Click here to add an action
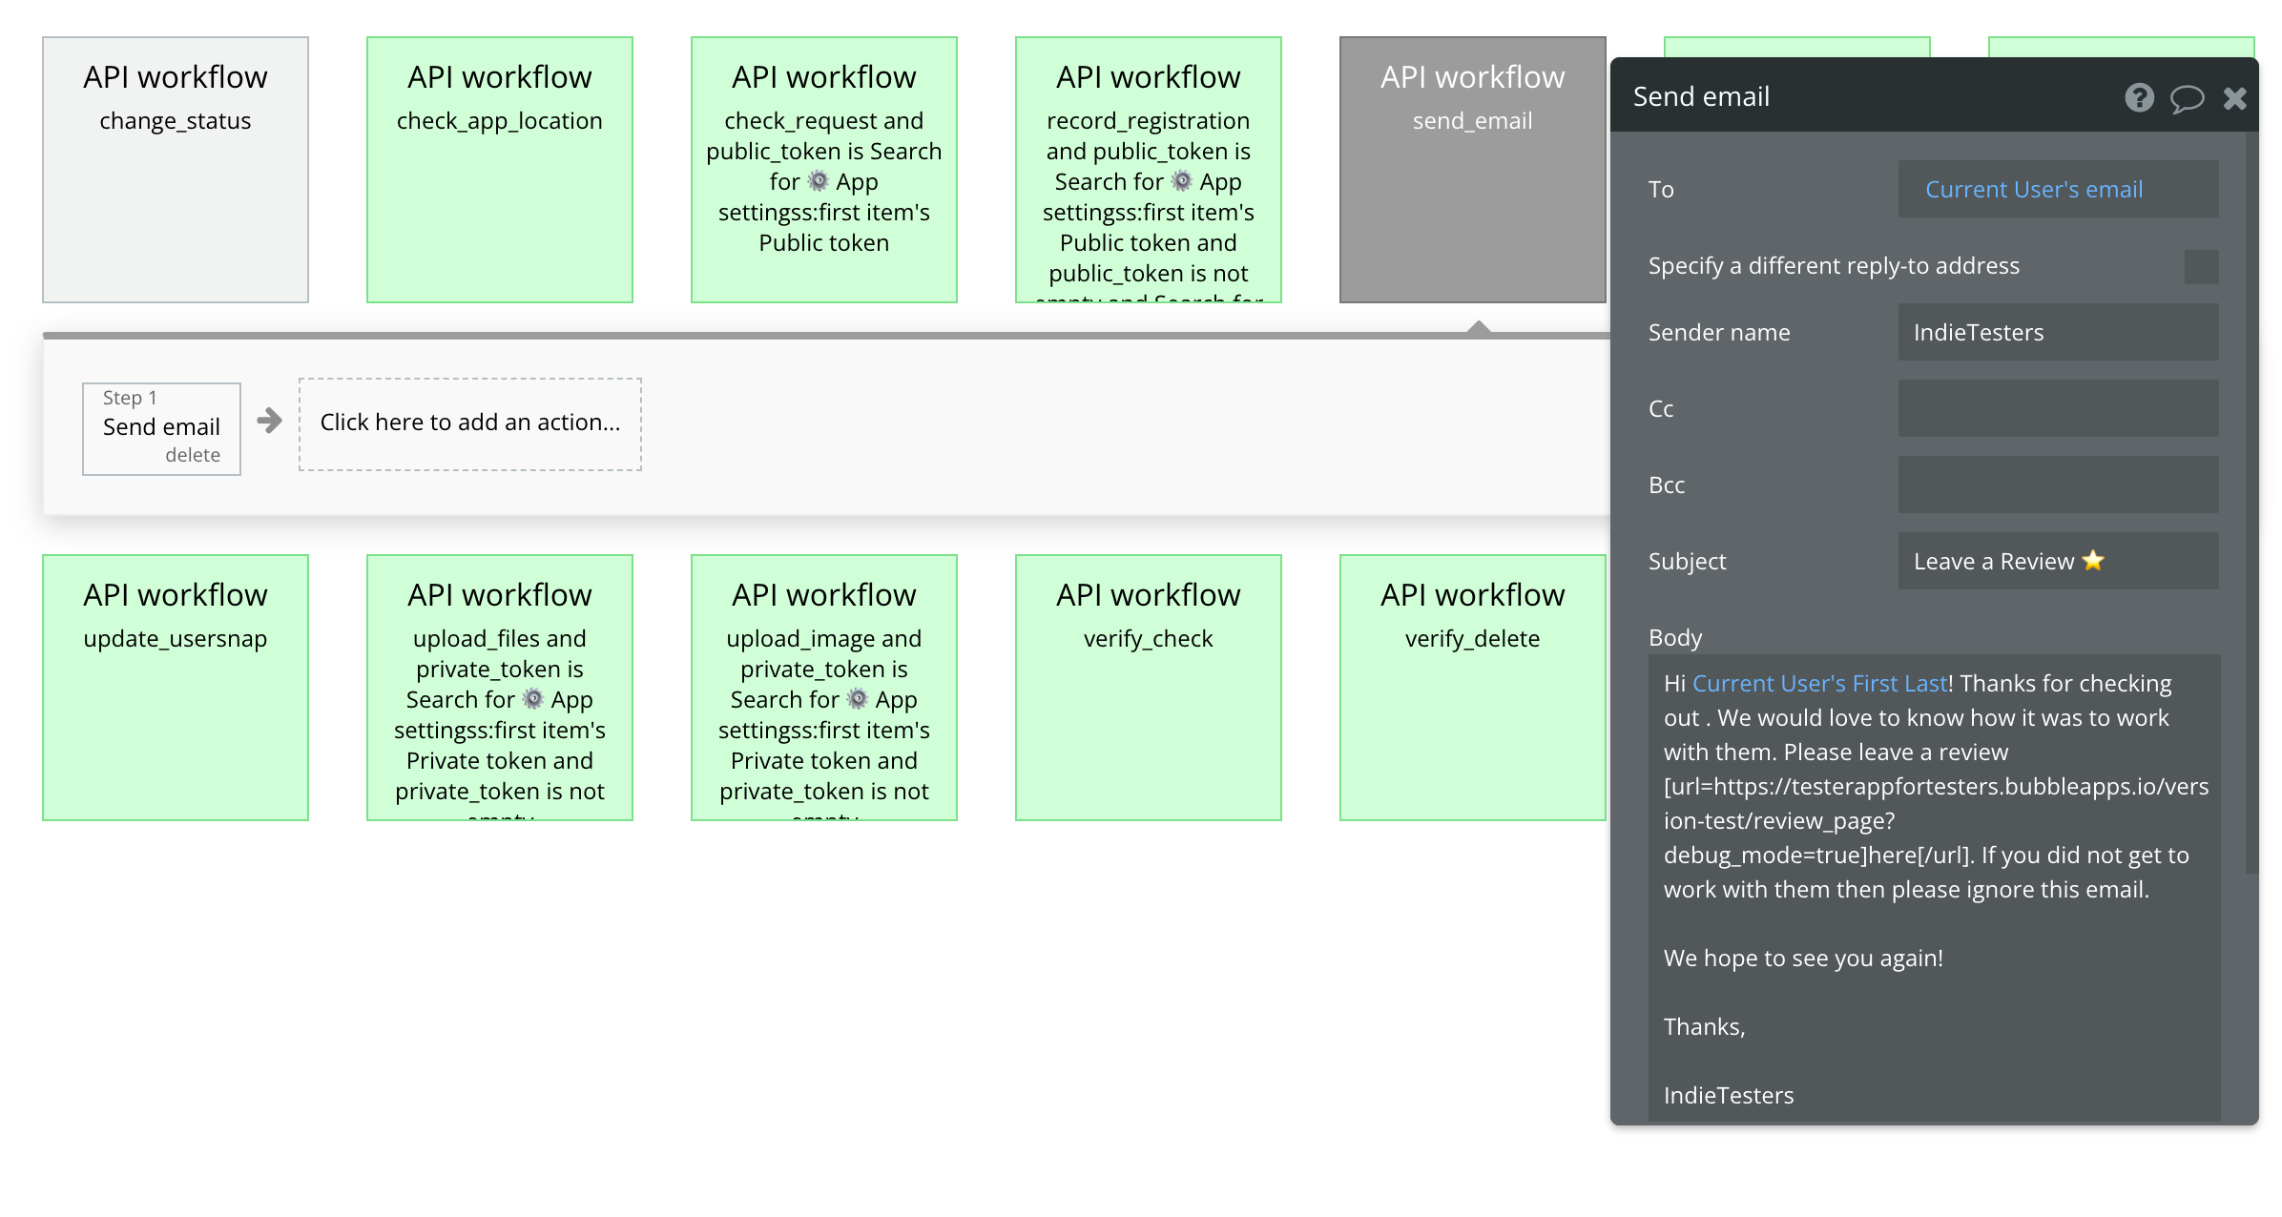This screenshot has height=1217, width=2282. click(x=469, y=423)
